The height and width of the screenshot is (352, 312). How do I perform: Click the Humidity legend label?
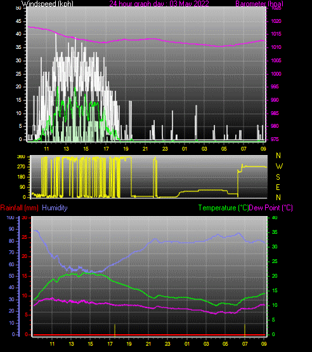tap(55, 208)
